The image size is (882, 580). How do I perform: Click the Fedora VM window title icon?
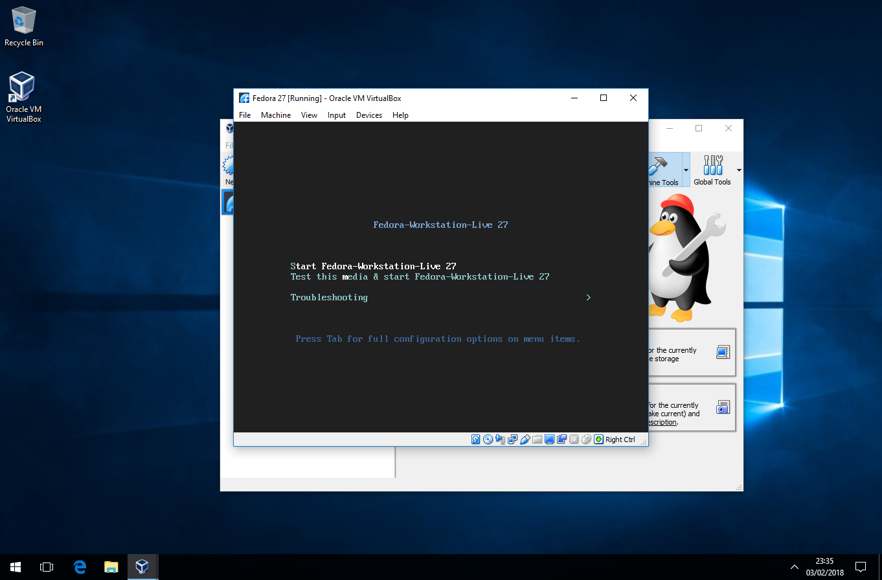point(244,98)
